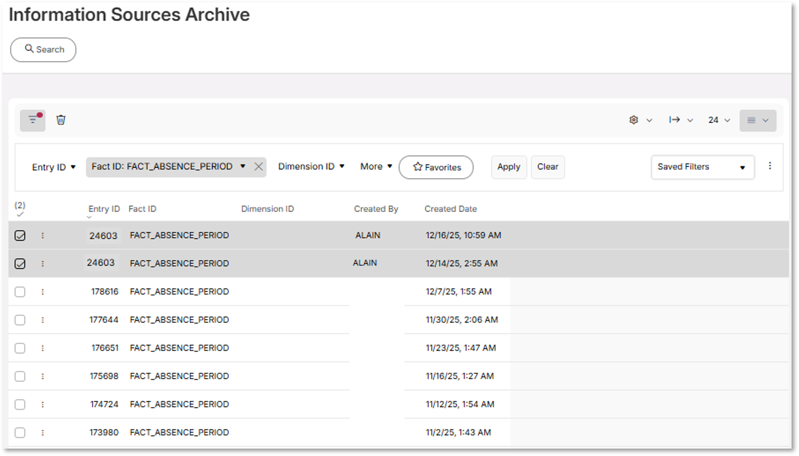Click Entry ID 175698
This screenshot has width=799, height=456.
click(104, 376)
